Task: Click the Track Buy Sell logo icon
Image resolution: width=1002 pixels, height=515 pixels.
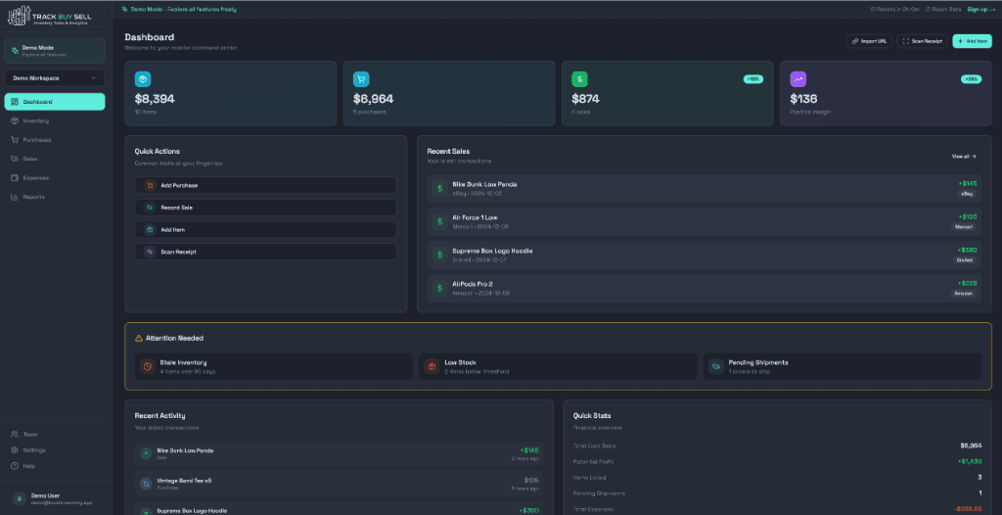Action: tap(19, 16)
